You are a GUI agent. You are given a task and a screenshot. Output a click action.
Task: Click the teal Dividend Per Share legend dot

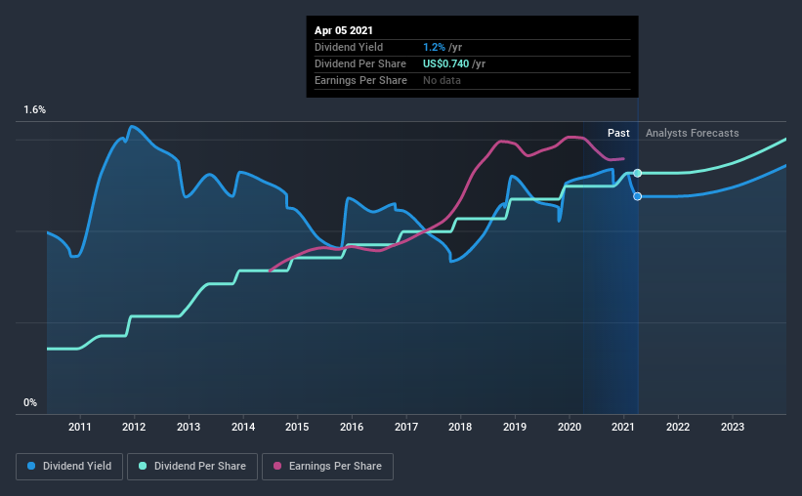coord(143,466)
